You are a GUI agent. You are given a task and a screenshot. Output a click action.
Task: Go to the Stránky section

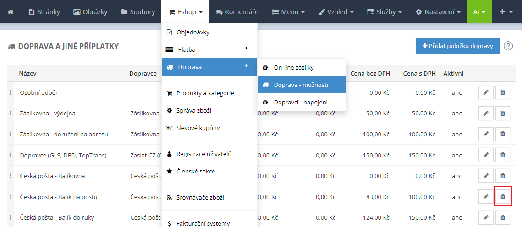(44, 11)
